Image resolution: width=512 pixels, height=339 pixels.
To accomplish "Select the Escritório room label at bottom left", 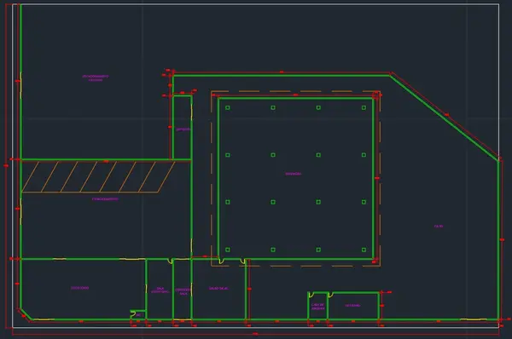I will pos(79,288).
